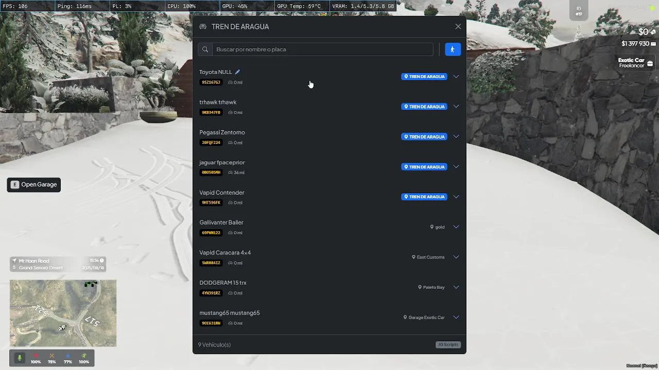Viewport: 659px width, 370px height.
Task: Select the Gallivanter Baller vehicle name
Action: (x=221, y=223)
